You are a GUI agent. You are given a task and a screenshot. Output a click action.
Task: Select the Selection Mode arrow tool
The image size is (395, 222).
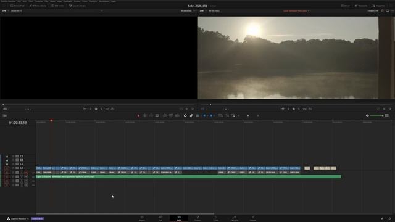click(138, 115)
